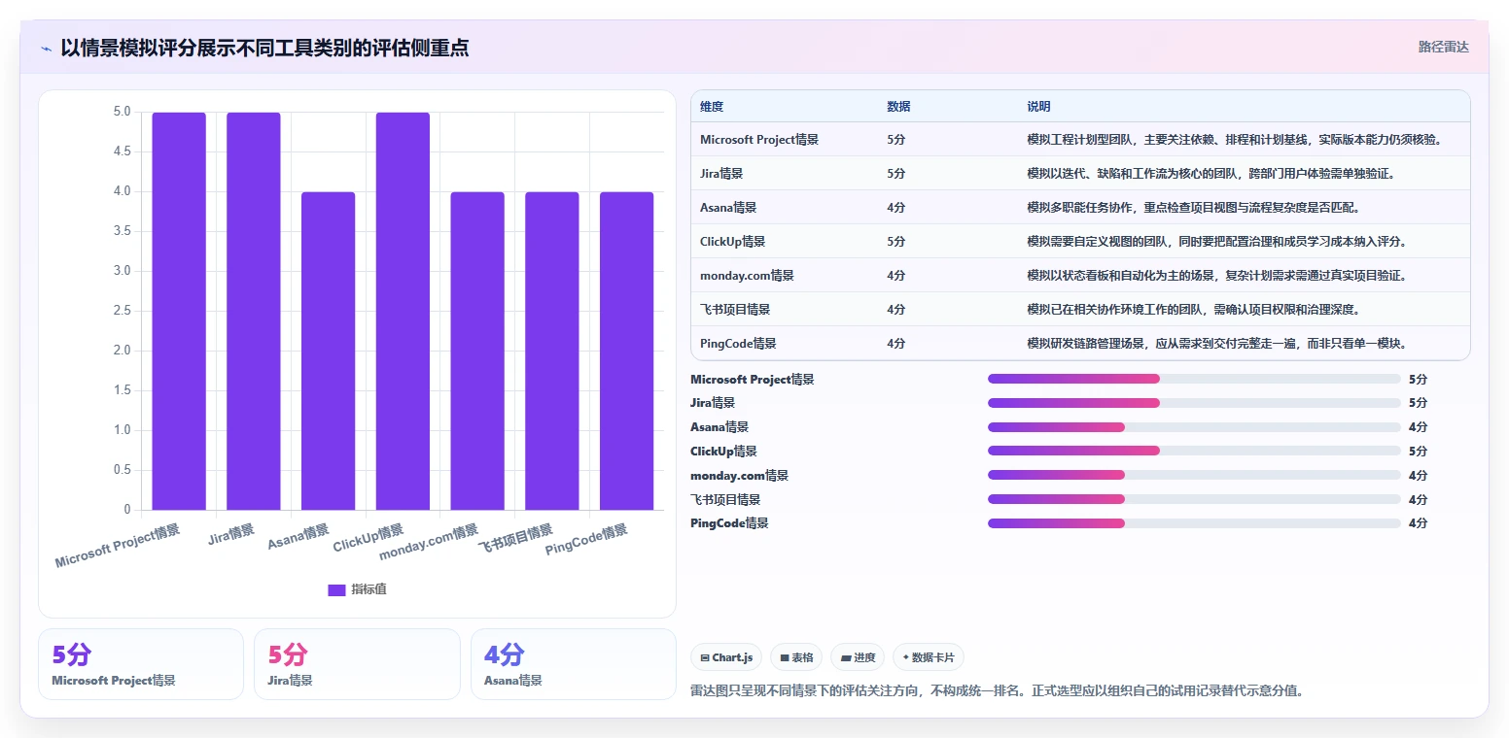Click the 维度 column header
The height and width of the screenshot is (738, 1509).
[712, 107]
